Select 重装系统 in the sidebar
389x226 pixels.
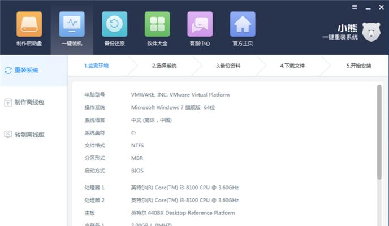tap(33, 71)
